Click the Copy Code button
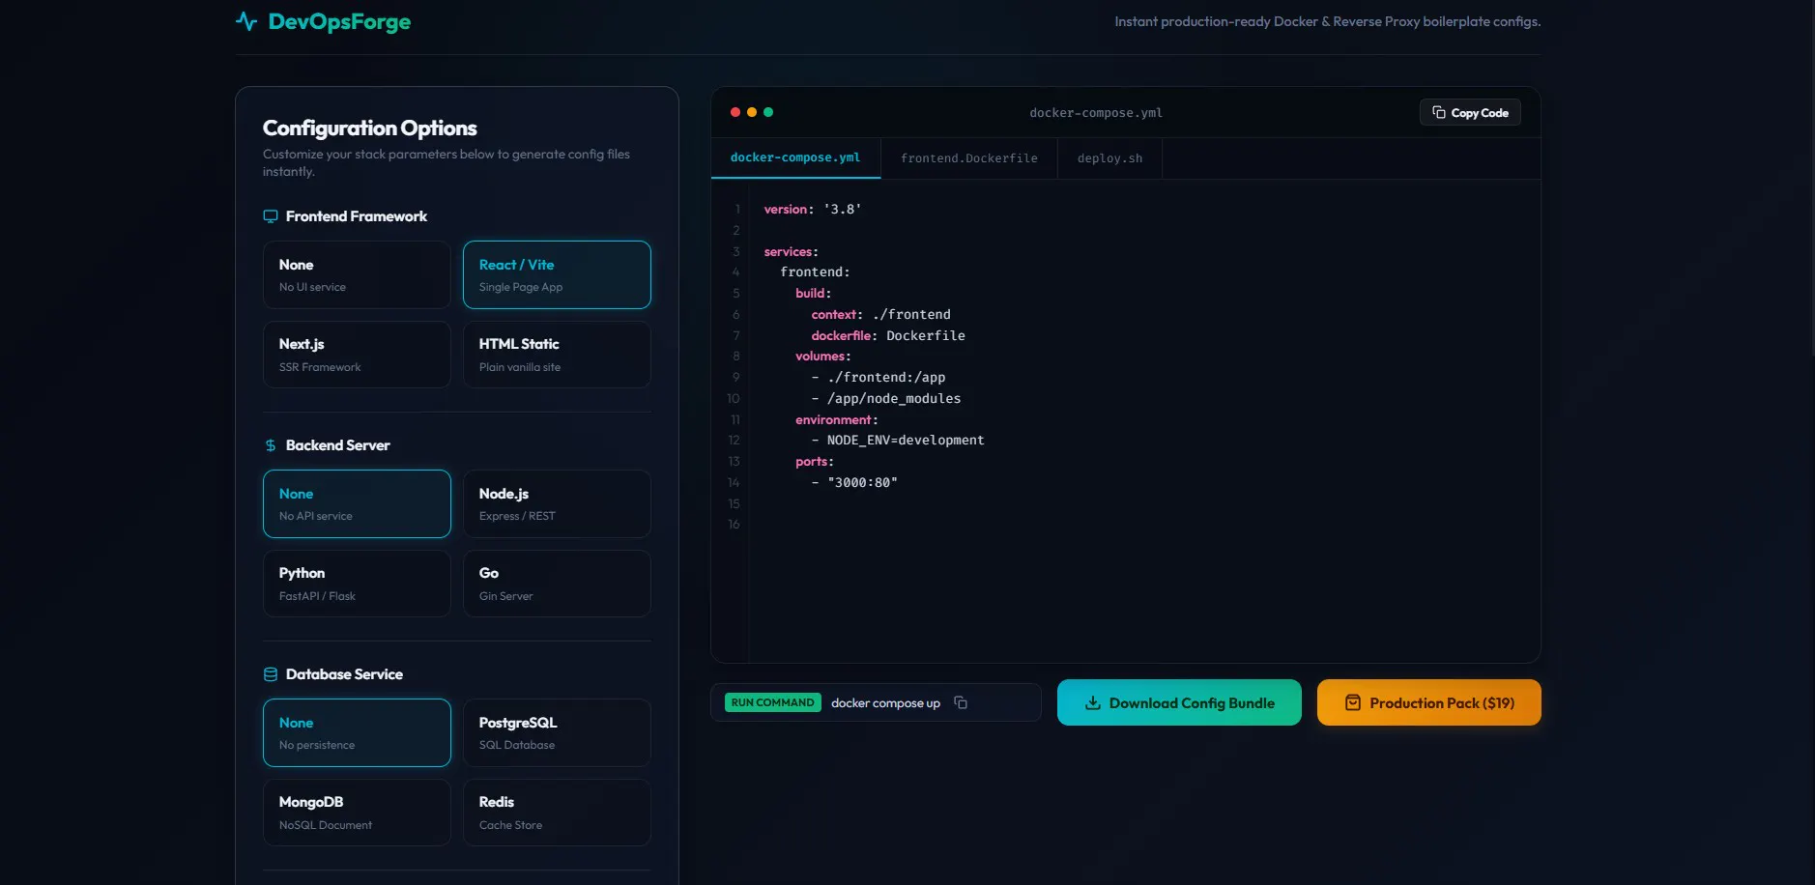 (1470, 112)
